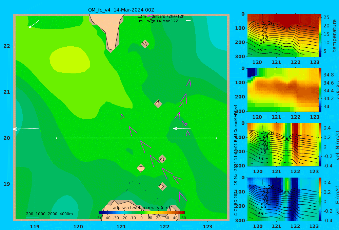Click the salinity panel colorbar
Viewport: 339px width, 230px height.
320,90
